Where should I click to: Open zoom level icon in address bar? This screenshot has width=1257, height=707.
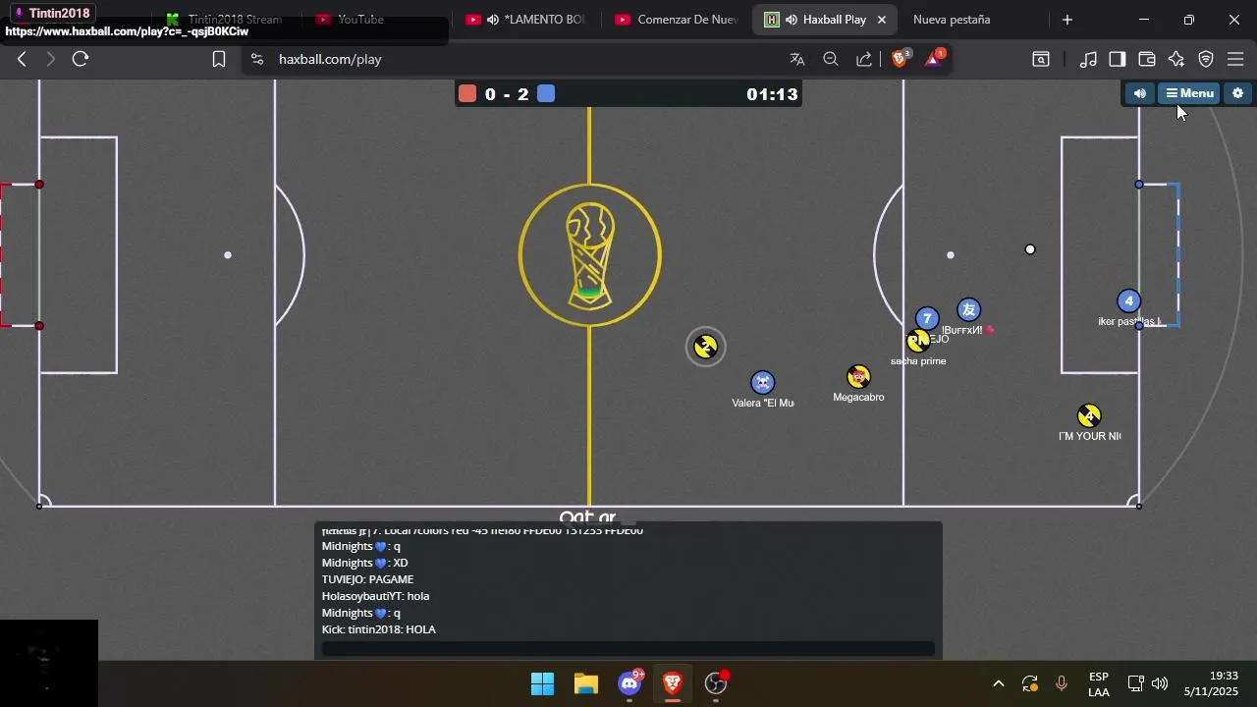coord(831,59)
